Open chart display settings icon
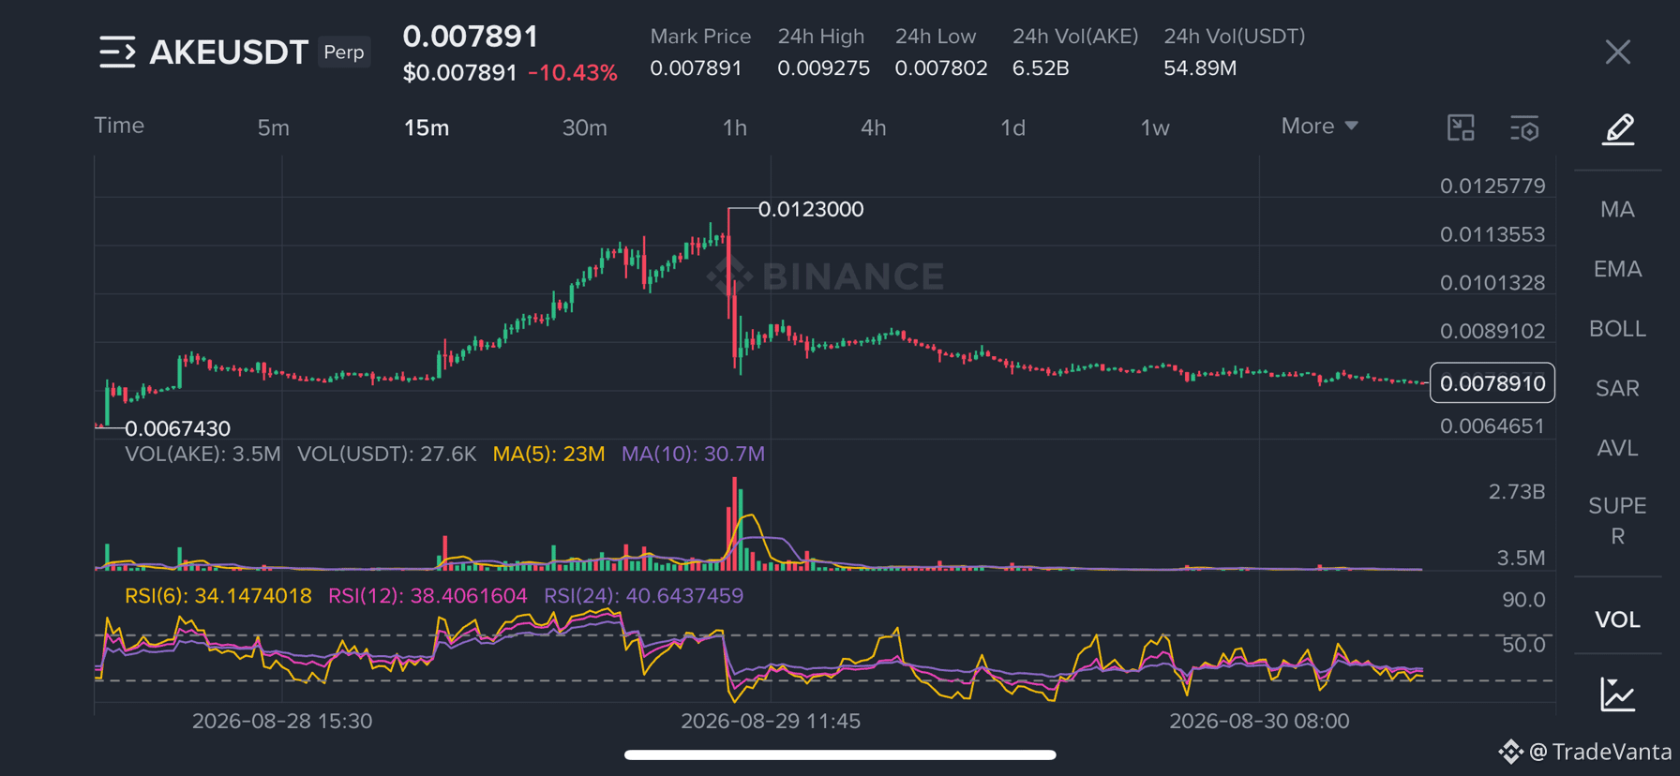 (x=1524, y=128)
